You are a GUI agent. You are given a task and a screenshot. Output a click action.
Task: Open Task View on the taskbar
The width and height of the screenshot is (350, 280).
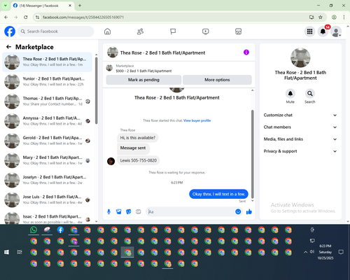click(20, 252)
